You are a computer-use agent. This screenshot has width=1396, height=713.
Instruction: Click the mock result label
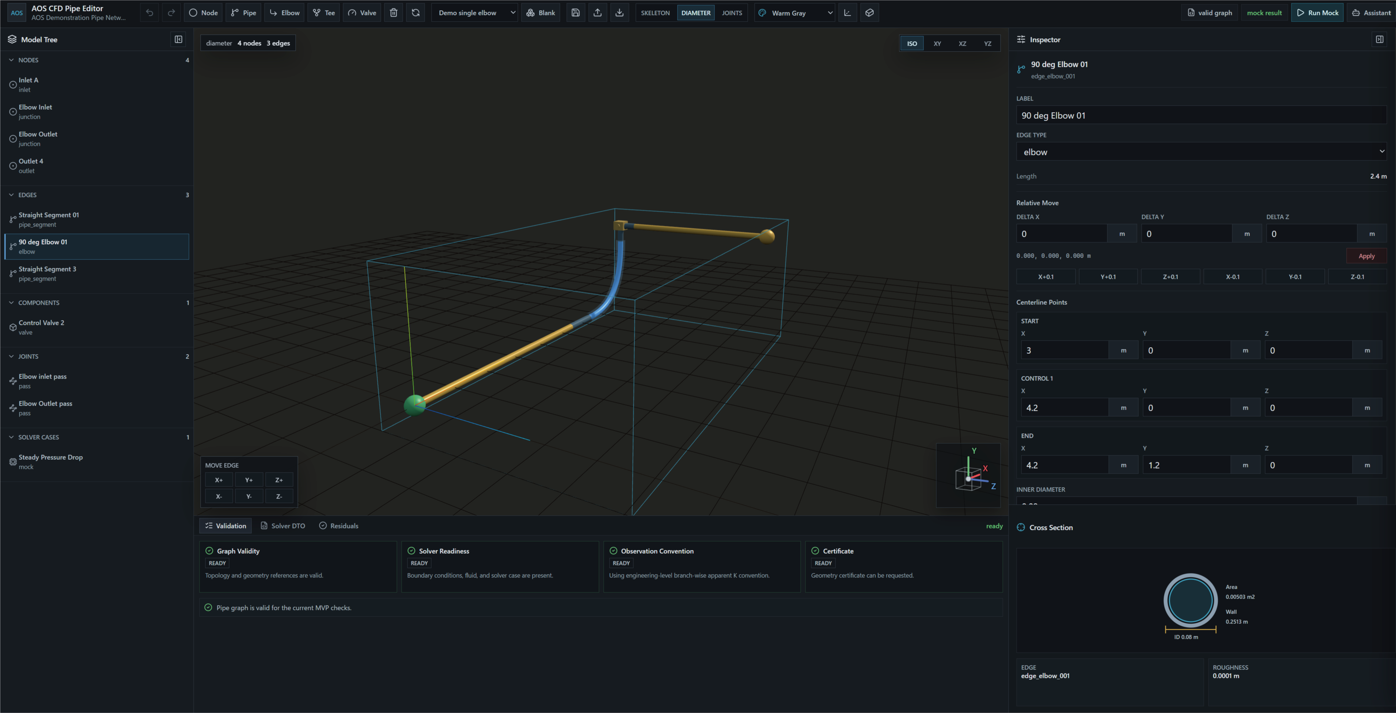(1264, 12)
